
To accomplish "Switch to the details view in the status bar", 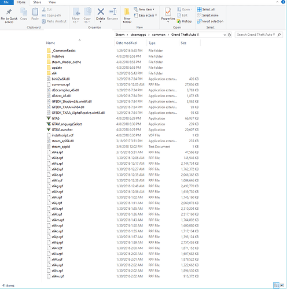I will point(276,285).
